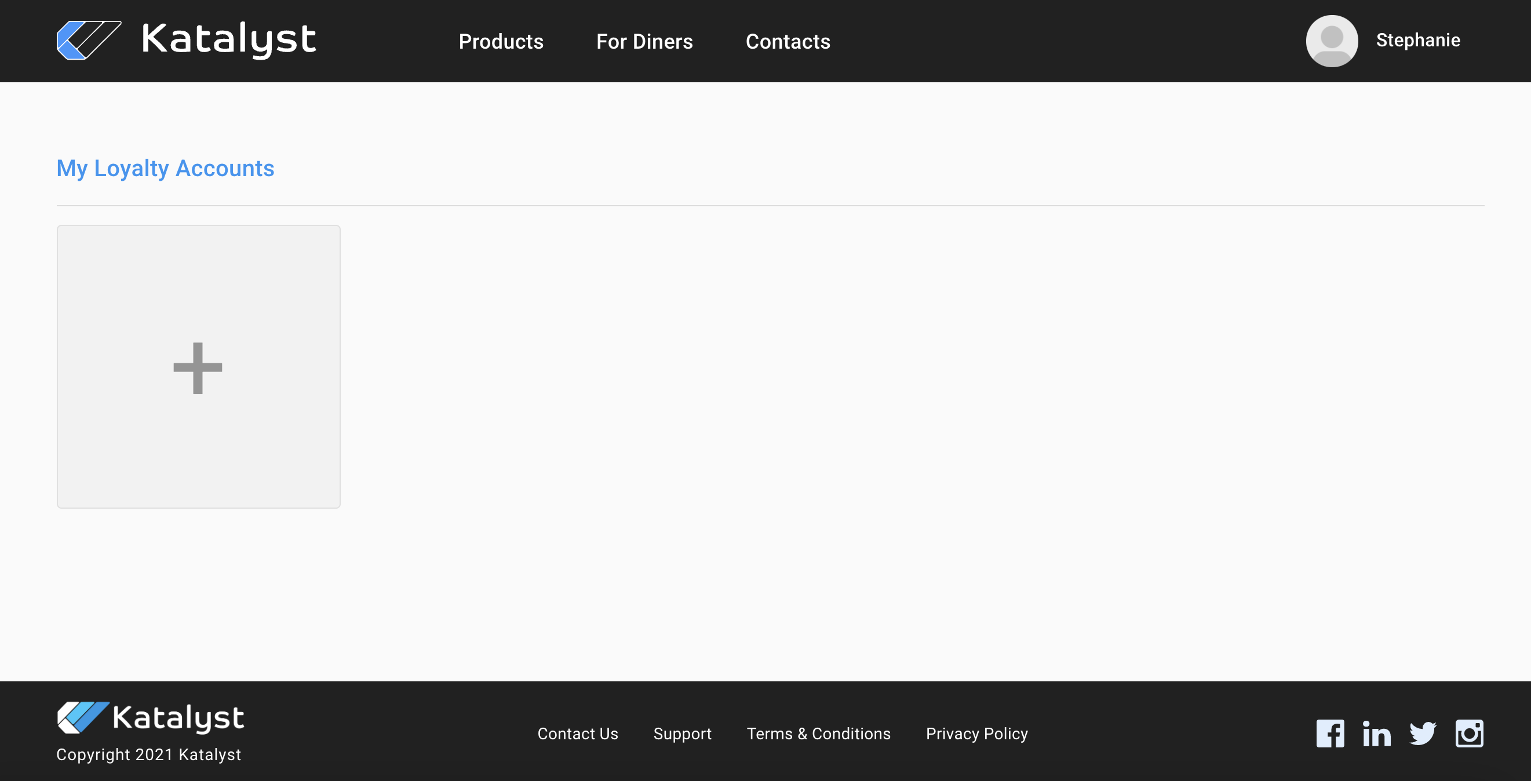
Task: Open the For Diners menu
Action: [x=644, y=42]
